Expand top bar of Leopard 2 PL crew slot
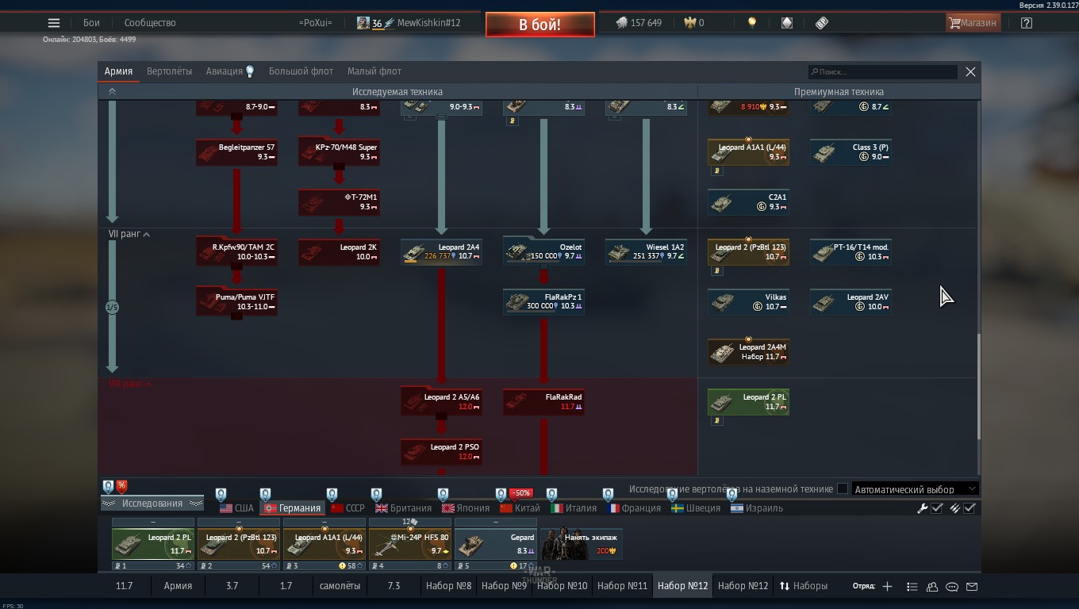Viewport: 1079px width, 609px height. 153,523
